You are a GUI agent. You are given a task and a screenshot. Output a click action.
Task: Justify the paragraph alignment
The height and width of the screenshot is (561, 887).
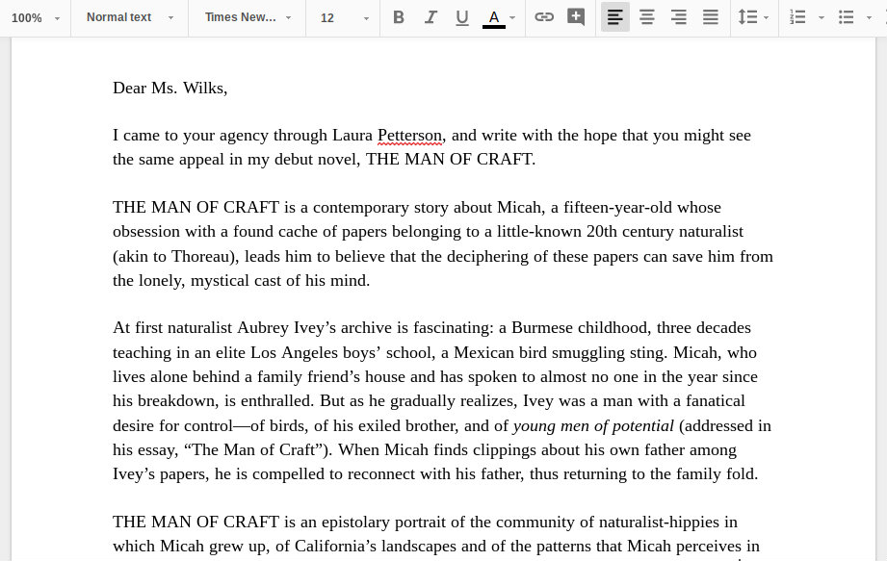pyautogui.click(x=710, y=16)
